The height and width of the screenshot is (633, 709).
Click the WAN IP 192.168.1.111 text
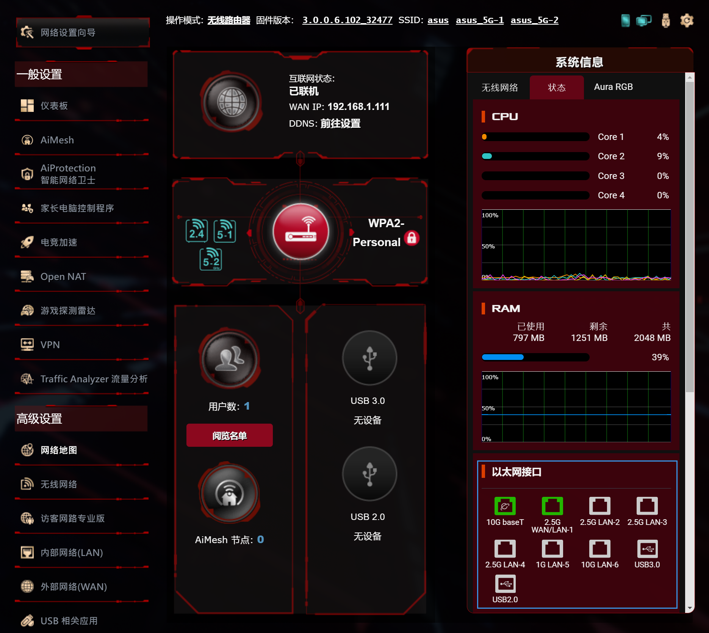point(358,107)
